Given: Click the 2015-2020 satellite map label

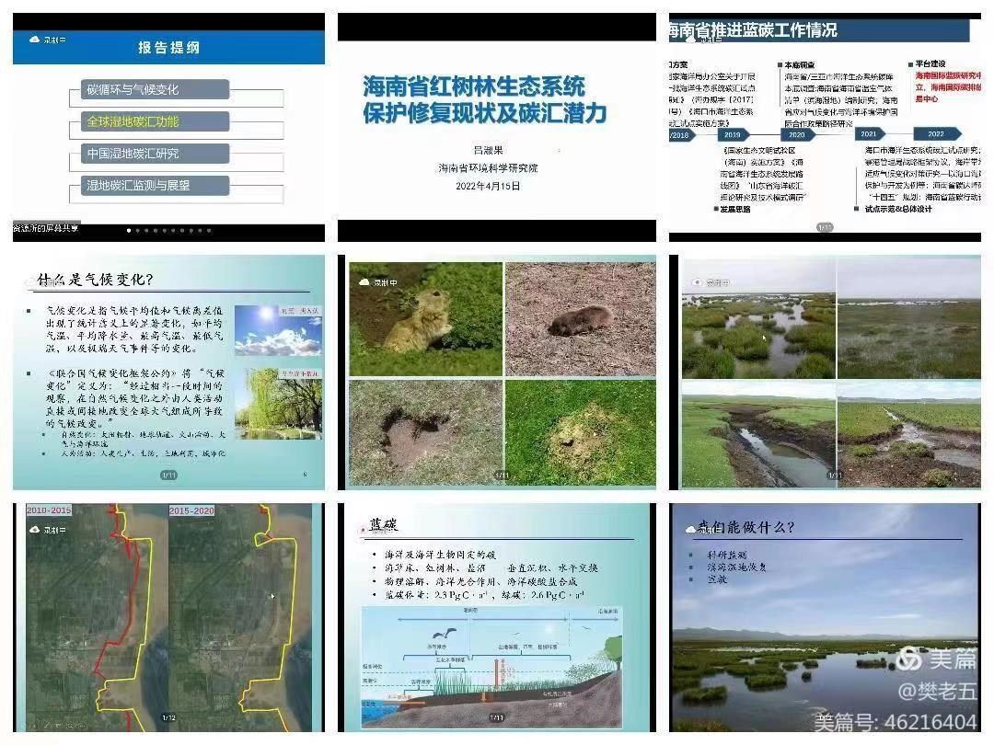Looking at the screenshot, I should [191, 510].
